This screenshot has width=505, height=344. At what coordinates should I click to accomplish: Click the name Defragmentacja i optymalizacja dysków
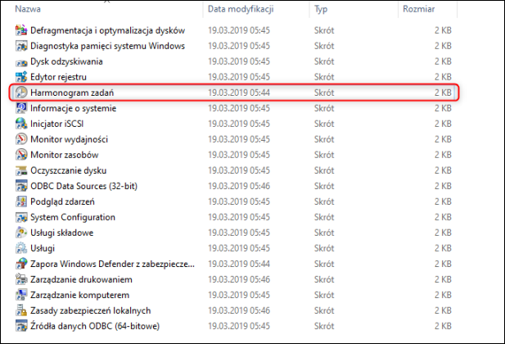tap(107, 30)
